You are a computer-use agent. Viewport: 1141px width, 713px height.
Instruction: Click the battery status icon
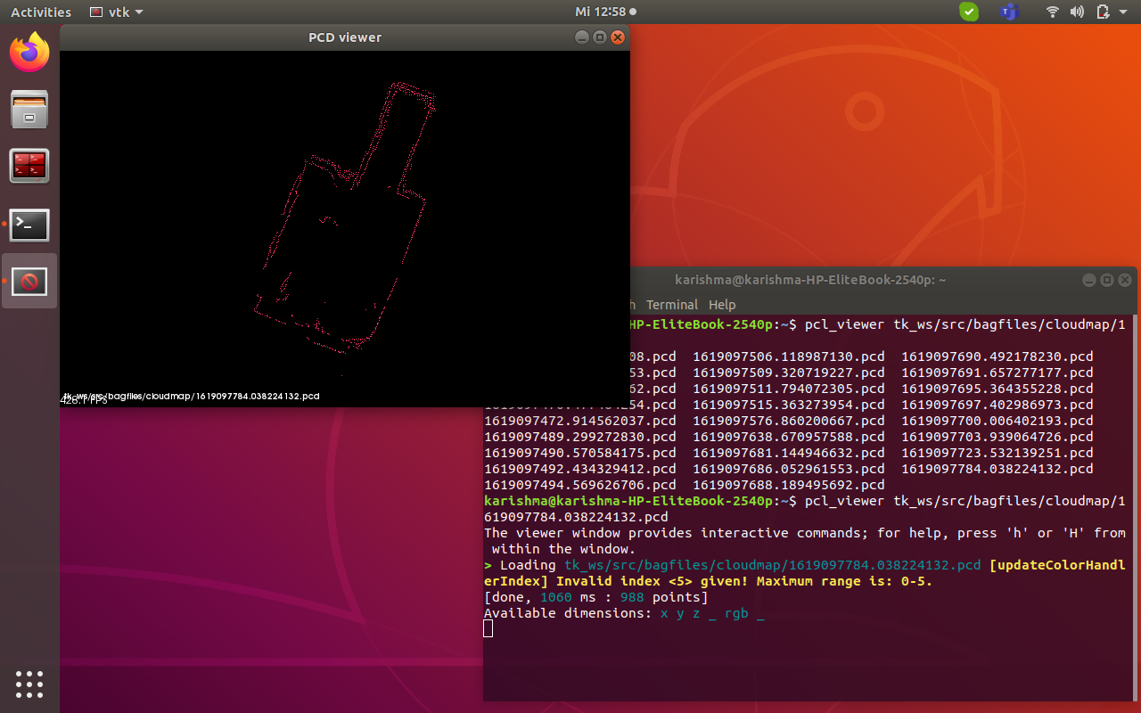click(1102, 12)
